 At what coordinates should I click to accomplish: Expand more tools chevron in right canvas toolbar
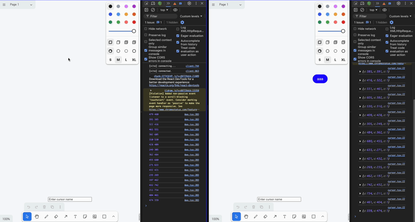[x=323, y=217]
